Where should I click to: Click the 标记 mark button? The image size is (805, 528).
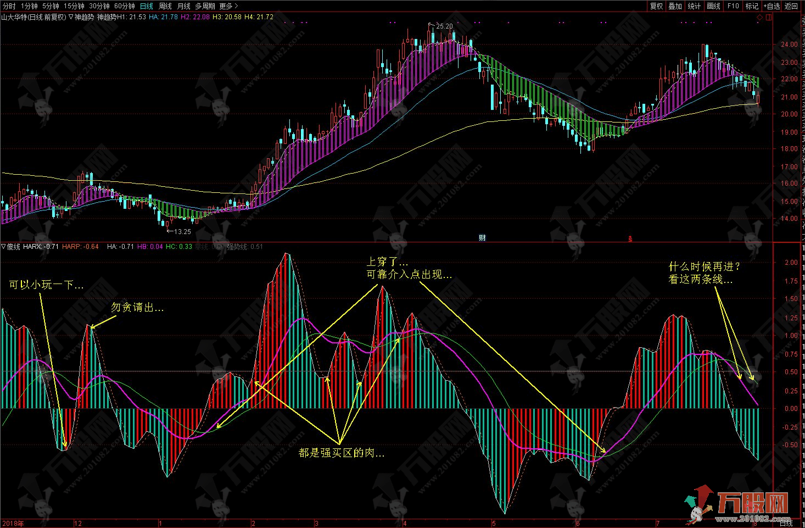752,6
